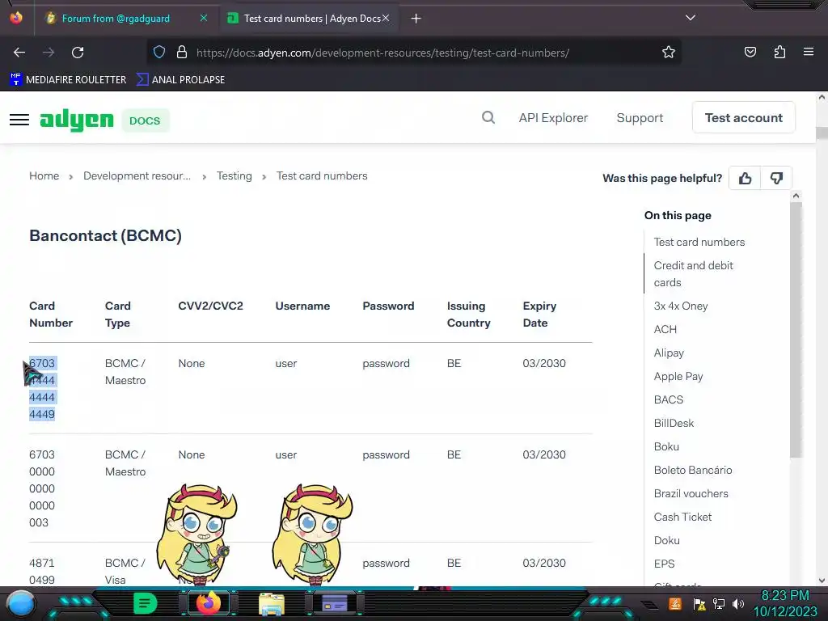828x621 pixels.
Task: Jump to BillDesk section
Action: click(x=674, y=423)
